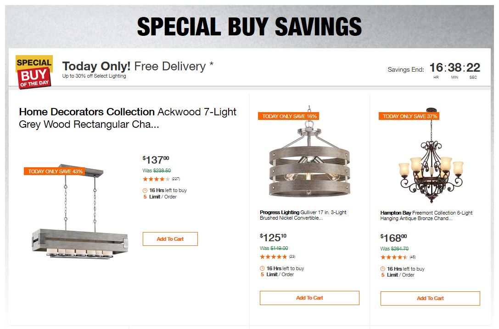Open the Hampton Bay Freemont product link

426,215
